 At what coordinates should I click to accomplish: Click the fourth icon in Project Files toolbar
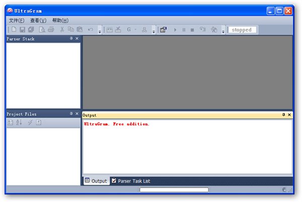(x=39, y=122)
